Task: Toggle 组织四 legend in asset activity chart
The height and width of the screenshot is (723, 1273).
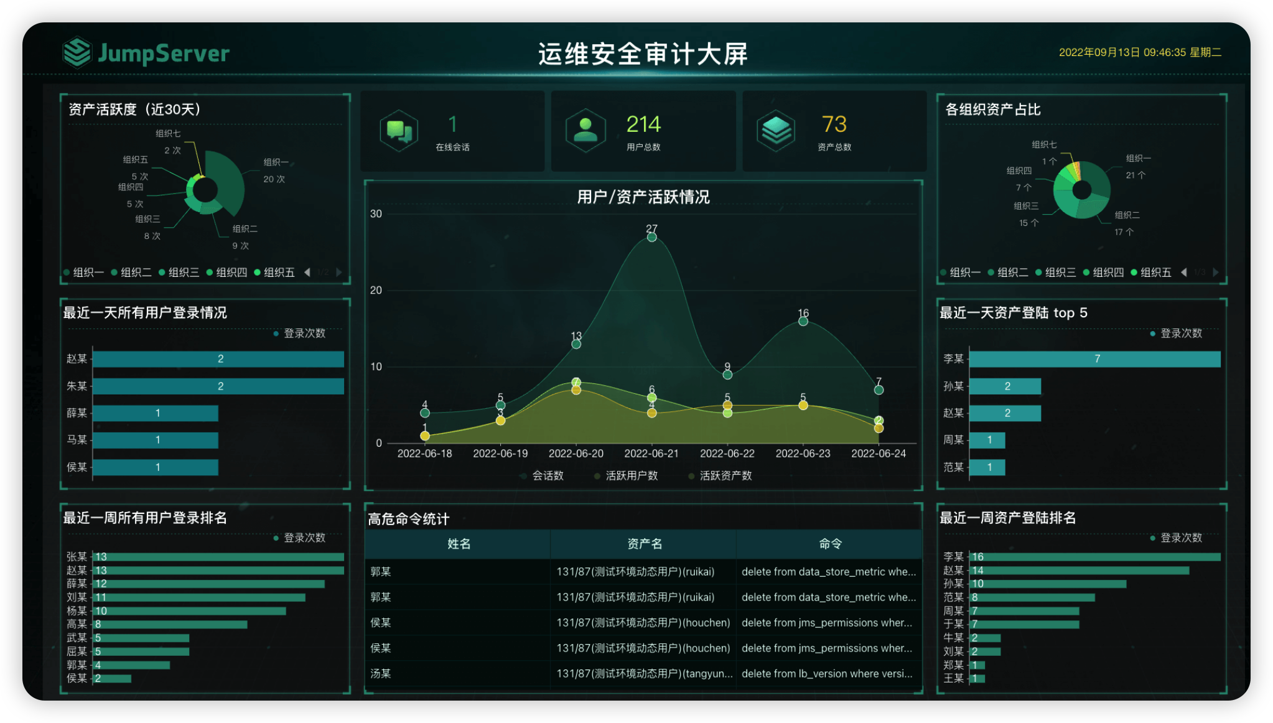Action: [227, 273]
